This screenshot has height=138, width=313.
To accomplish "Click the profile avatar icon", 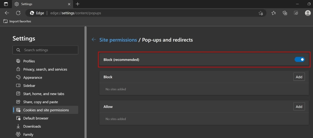I will [308, 13].
